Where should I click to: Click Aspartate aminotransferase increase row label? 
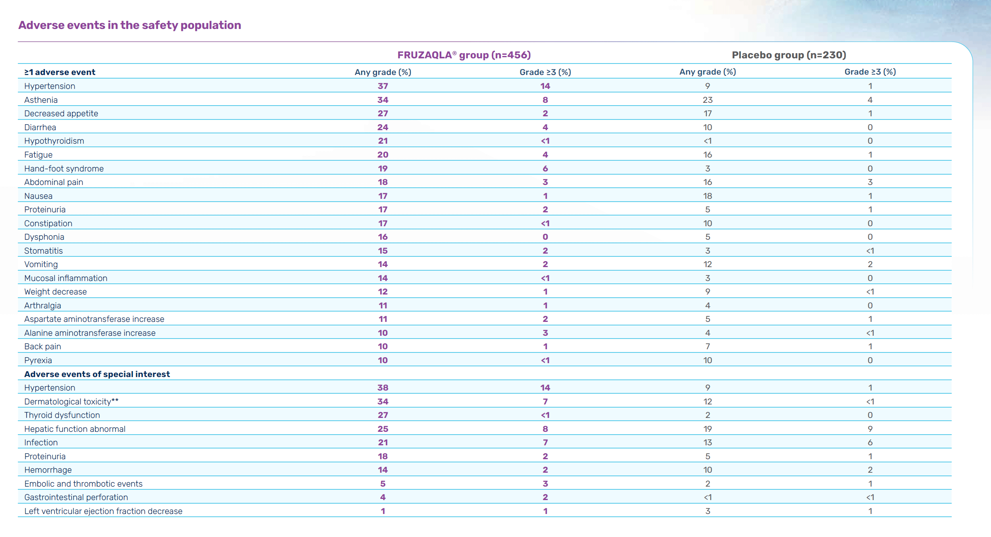click(94, 319)
